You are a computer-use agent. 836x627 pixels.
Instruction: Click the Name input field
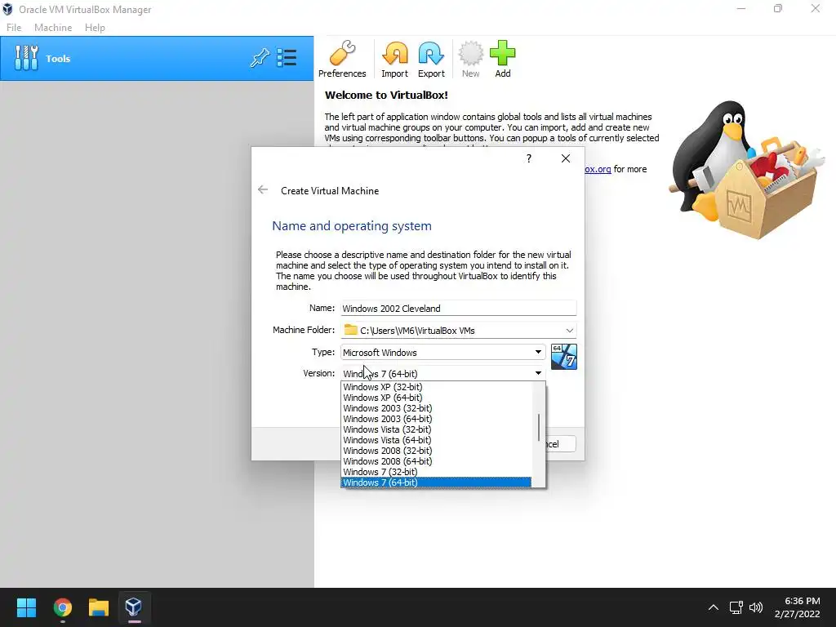pos(459,308)
